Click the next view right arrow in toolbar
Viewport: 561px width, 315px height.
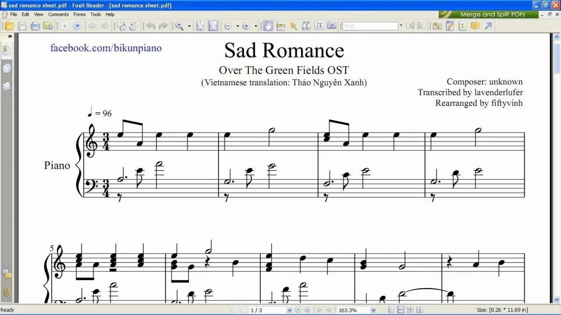click(105, 26)
